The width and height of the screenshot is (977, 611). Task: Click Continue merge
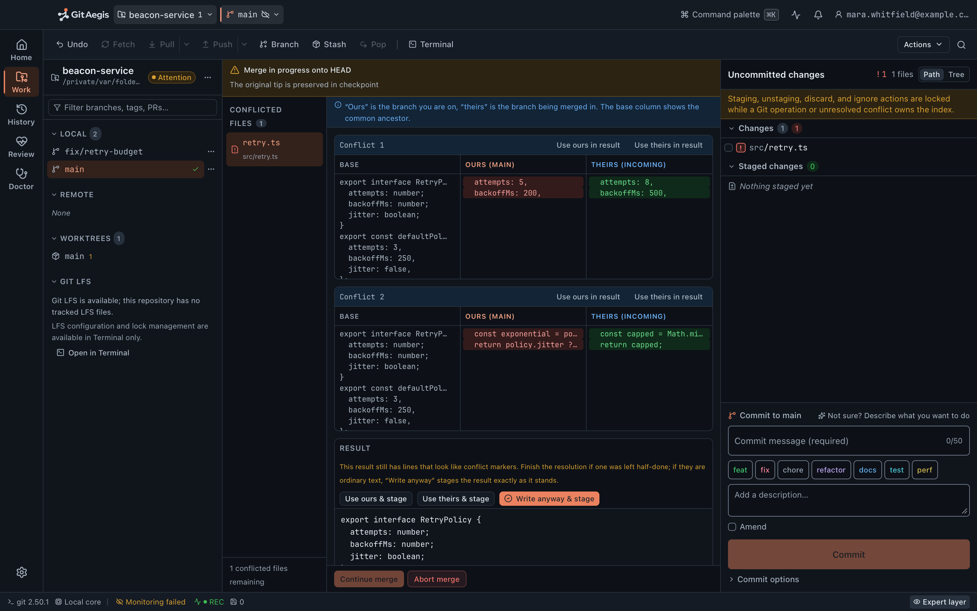[369, 579]
